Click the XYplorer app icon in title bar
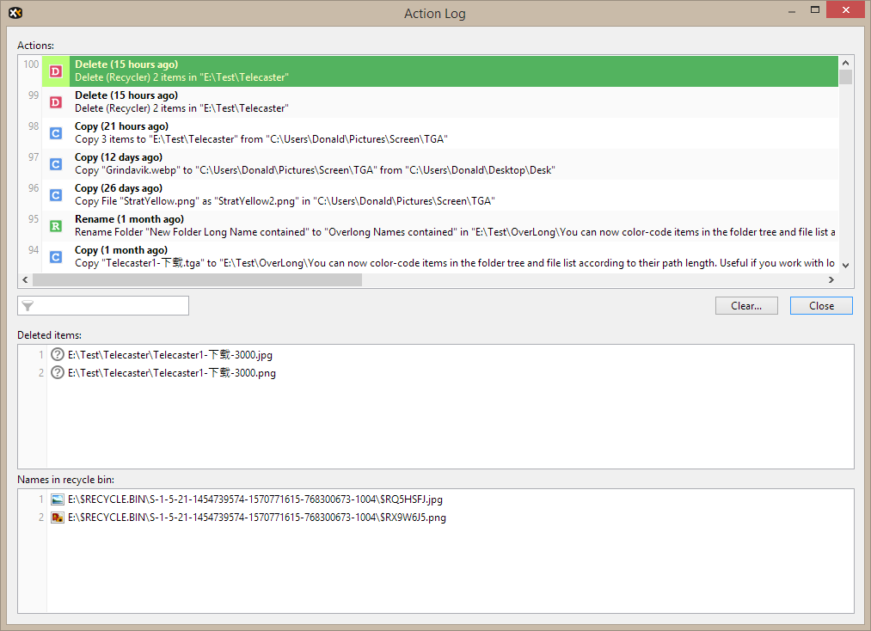 tap(15, 13)
